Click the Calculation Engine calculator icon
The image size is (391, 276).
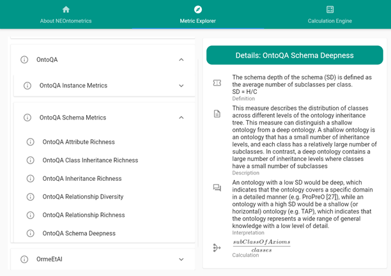coord(330,10)
